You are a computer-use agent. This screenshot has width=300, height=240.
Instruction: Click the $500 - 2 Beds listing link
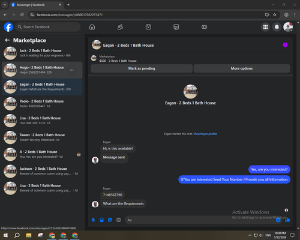coord(118,61)
